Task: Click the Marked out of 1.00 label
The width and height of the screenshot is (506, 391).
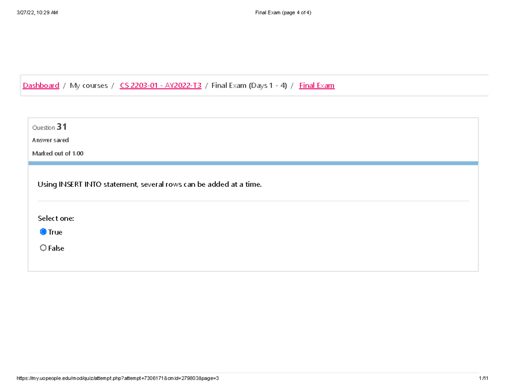Action: point(58,153)
